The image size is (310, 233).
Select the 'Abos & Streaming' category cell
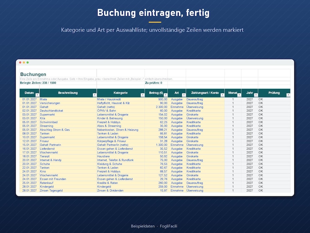click(x=121, y=126)
